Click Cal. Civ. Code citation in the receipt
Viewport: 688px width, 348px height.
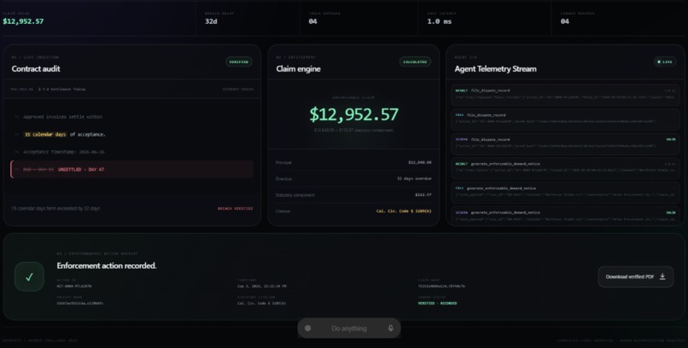coord(261,304)
